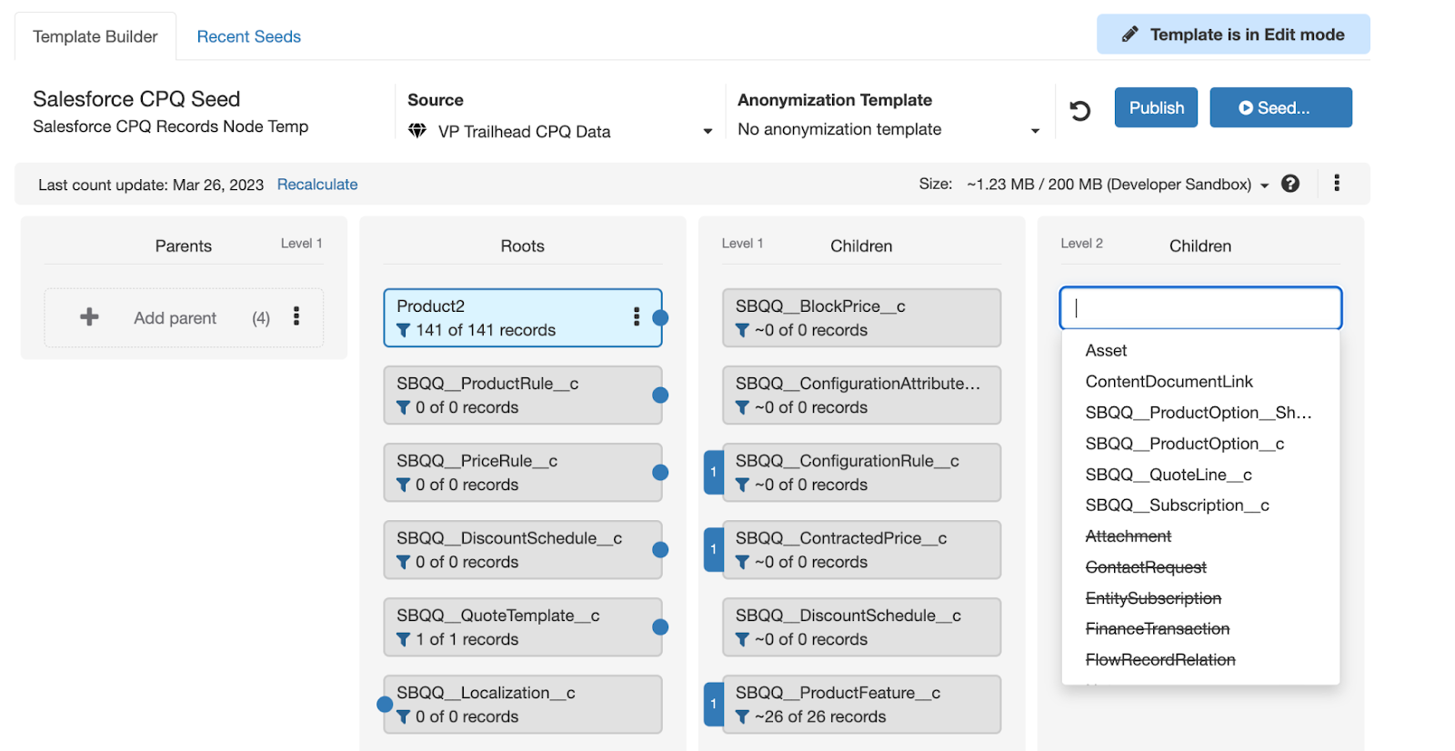Viewport: 1455px width, 751px height.
Task: Click '~26 of 26 records' text
Action: (x=820, y=716)
